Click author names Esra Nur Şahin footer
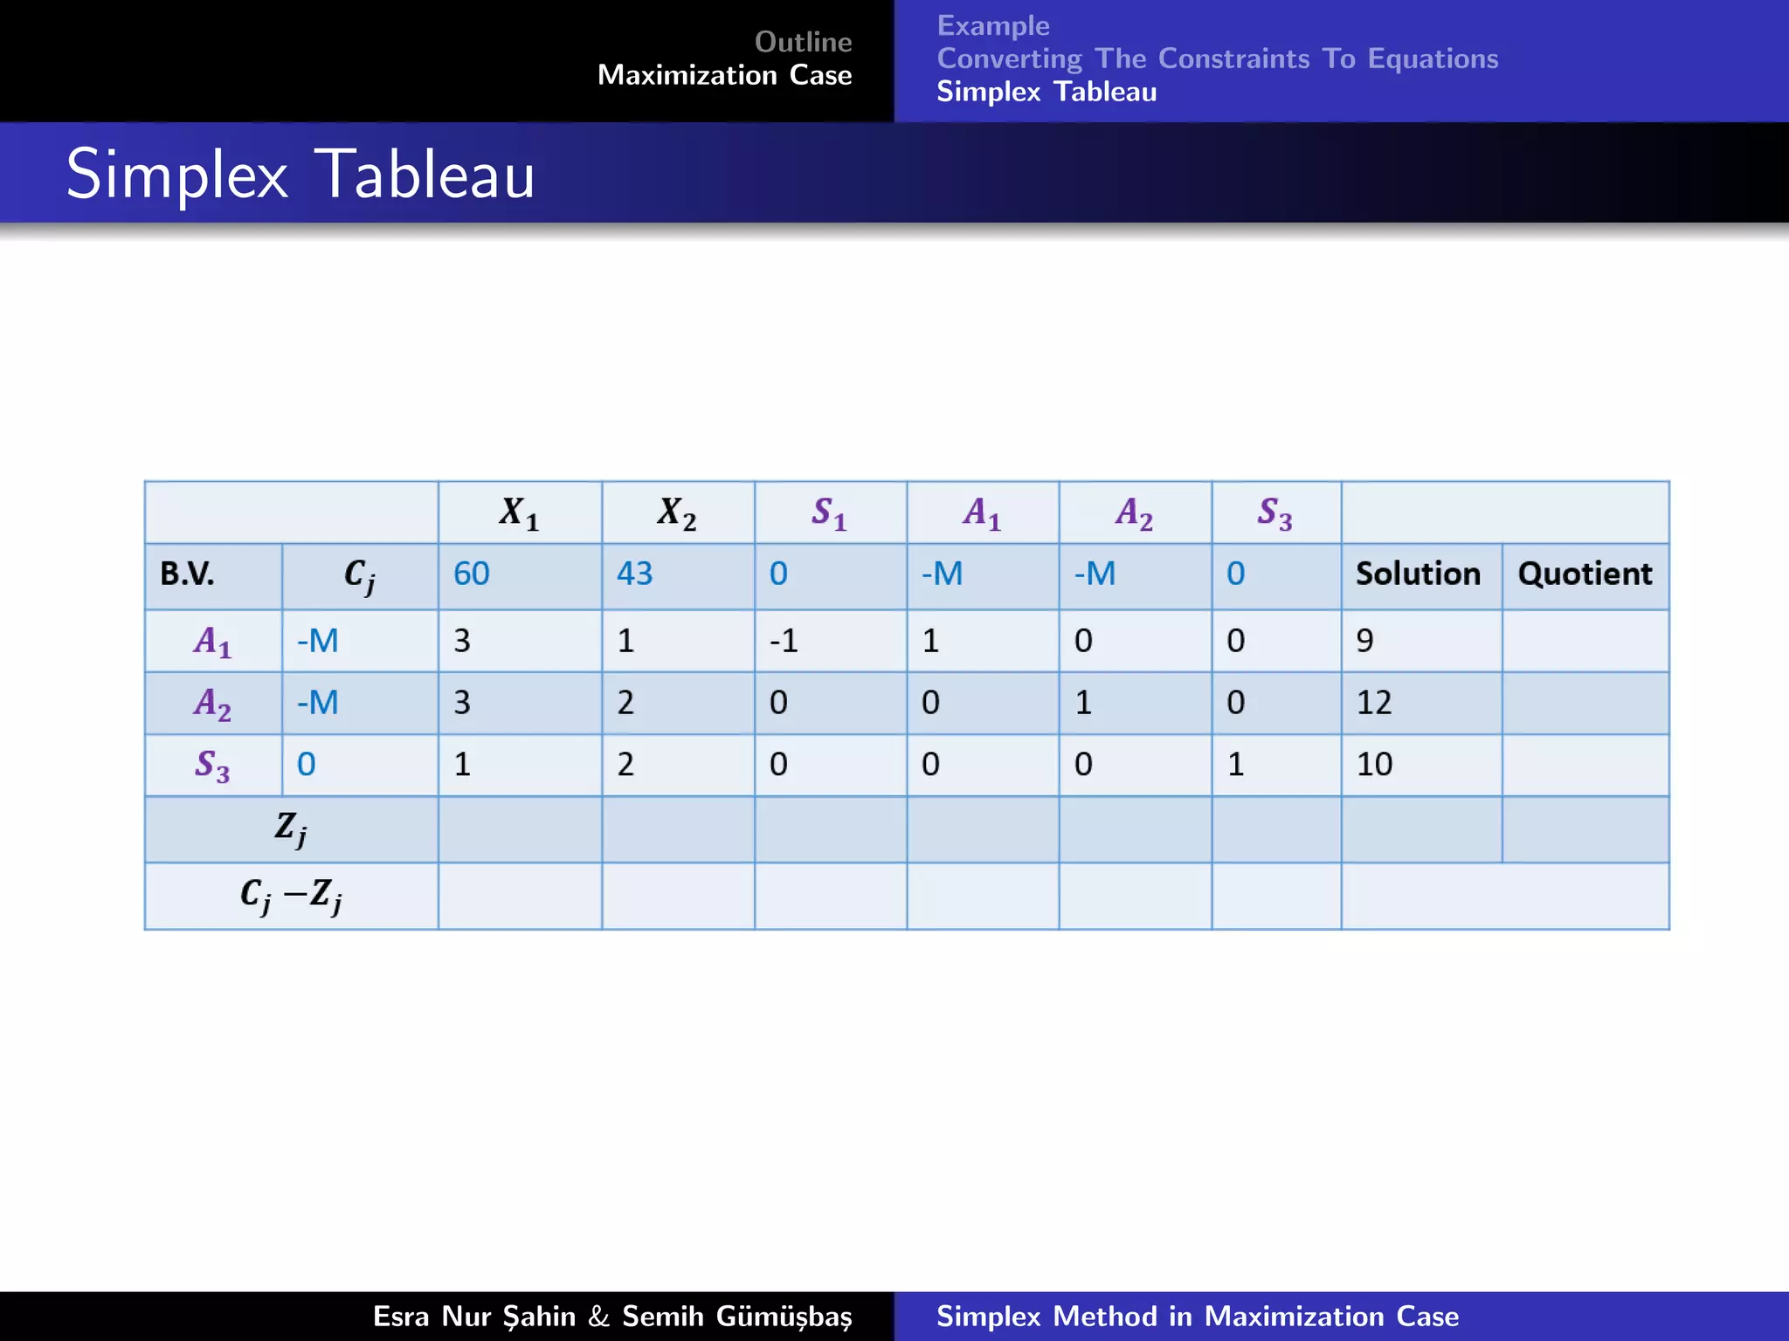This screenshot has height=1341, width=1789. (611, 1316)
